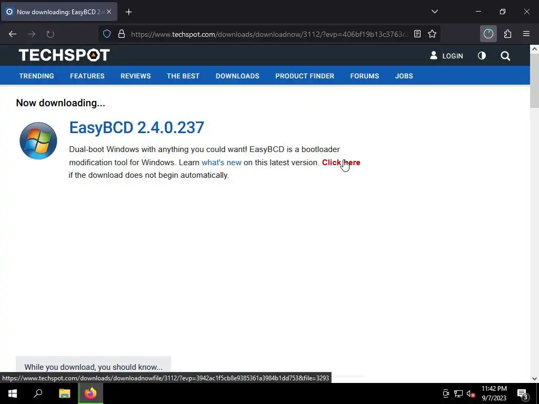Open the TechSpot site search
Image resolution: width=539 pixels, height=404 pixels.
point(505,56)
